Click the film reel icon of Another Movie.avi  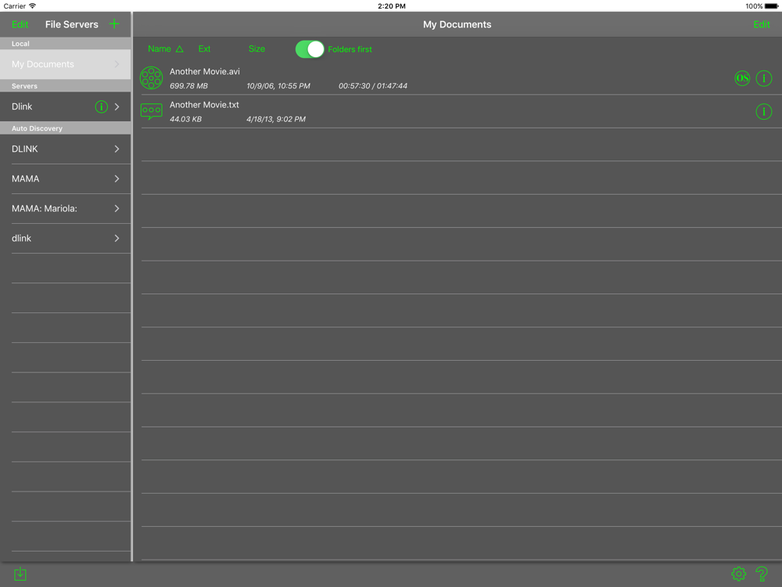151,78
